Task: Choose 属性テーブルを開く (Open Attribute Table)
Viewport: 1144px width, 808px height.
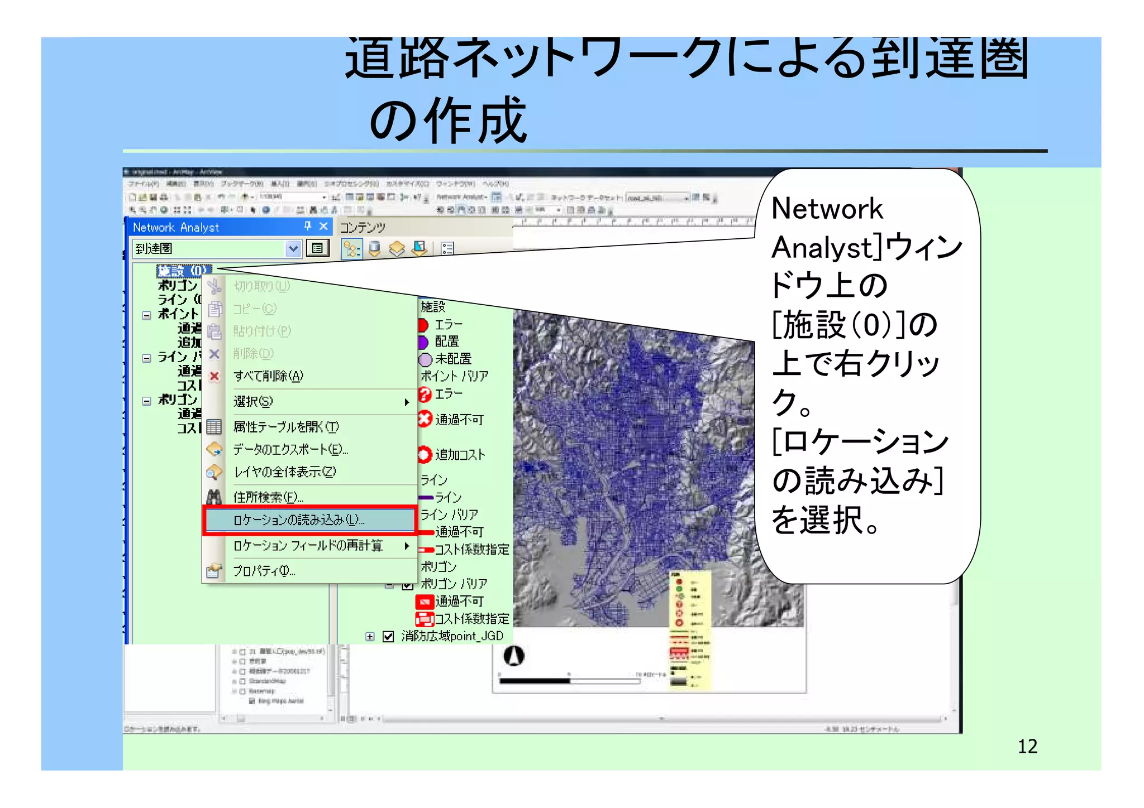Action: 310,427
